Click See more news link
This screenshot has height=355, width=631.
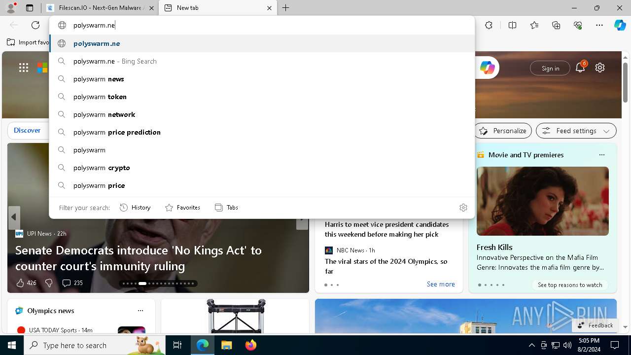coord(441,284)
